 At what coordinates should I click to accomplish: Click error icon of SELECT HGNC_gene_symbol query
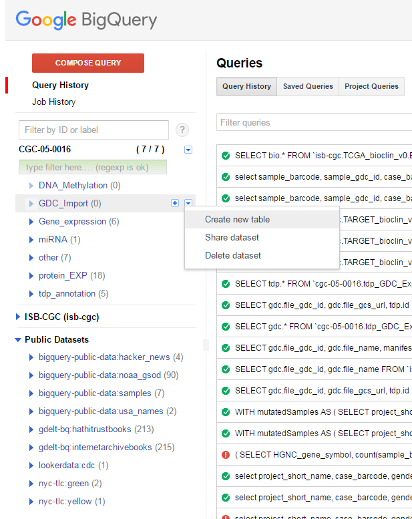click(226, 455)
